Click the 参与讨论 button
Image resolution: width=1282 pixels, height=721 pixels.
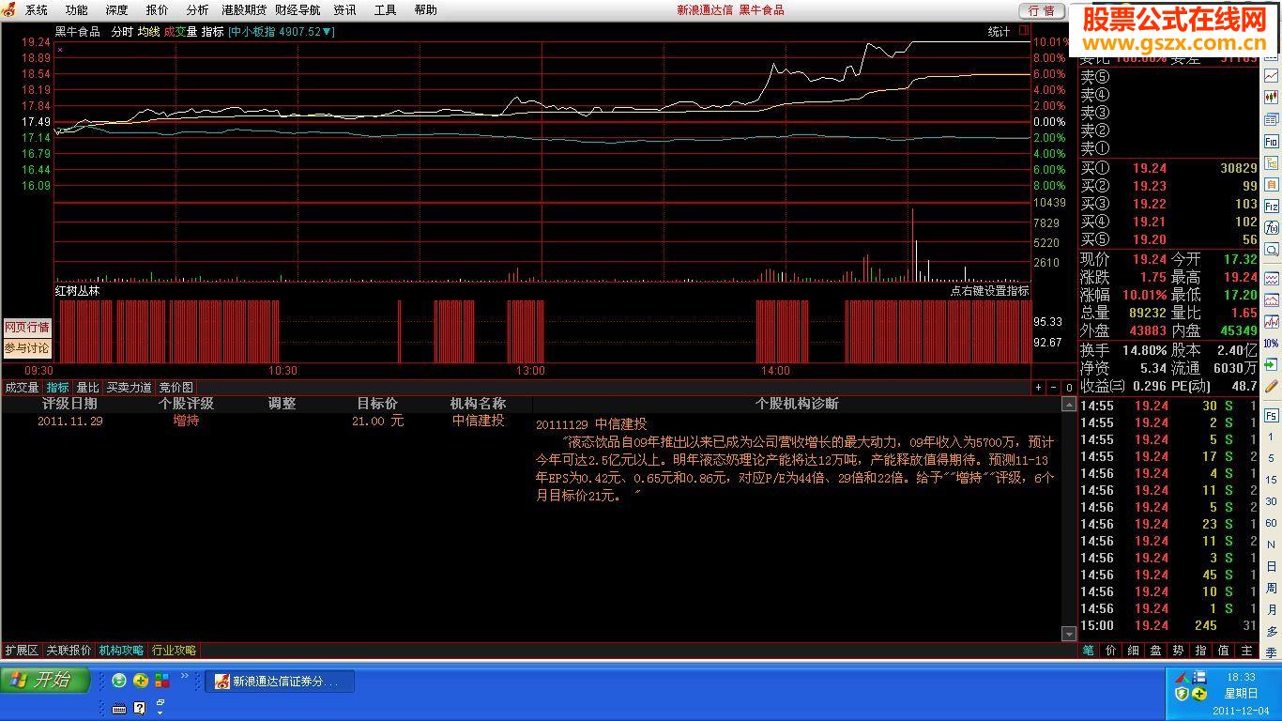(26, 348)
